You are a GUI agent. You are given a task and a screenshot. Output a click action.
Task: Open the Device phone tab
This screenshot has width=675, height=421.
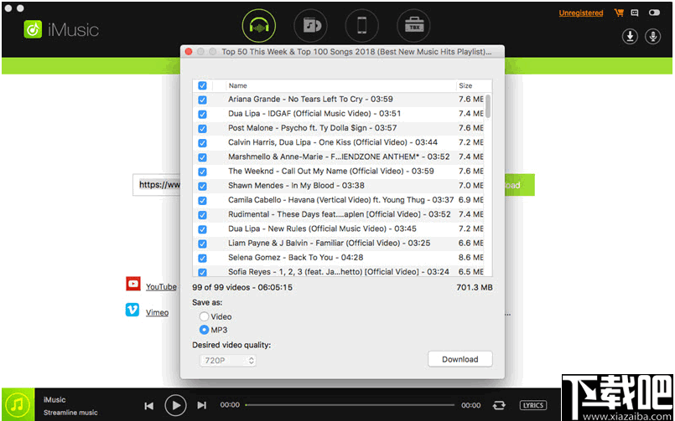(x=361, y=27)
